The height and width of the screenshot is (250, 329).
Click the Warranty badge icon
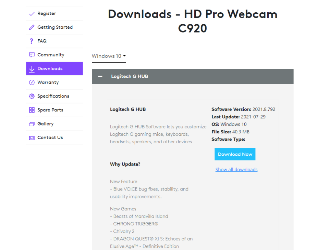point(32,82)
